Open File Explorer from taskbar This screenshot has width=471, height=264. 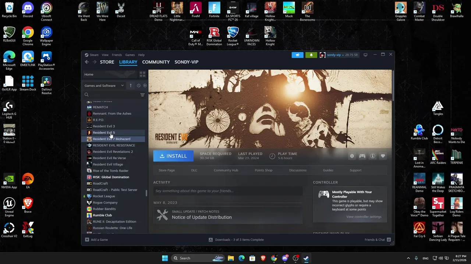pyautogui.click(x=231, y=258)
